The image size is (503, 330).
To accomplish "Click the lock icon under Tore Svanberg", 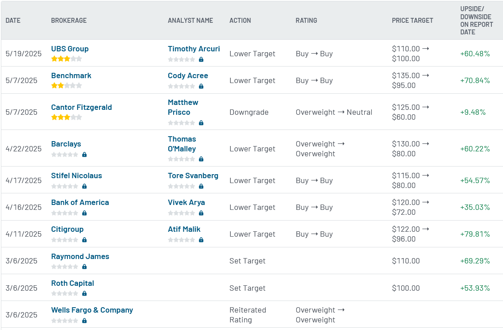I will (201, 186).
